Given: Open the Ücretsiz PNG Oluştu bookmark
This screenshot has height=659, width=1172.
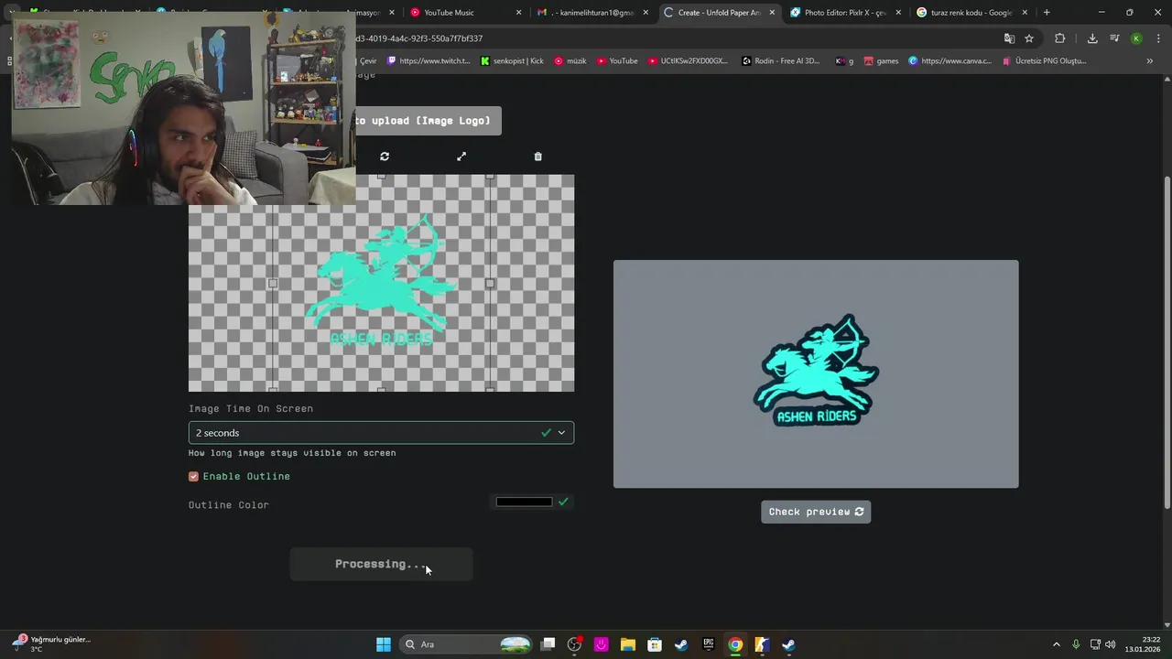Looking at the screenshot, I should point(1045,61).
